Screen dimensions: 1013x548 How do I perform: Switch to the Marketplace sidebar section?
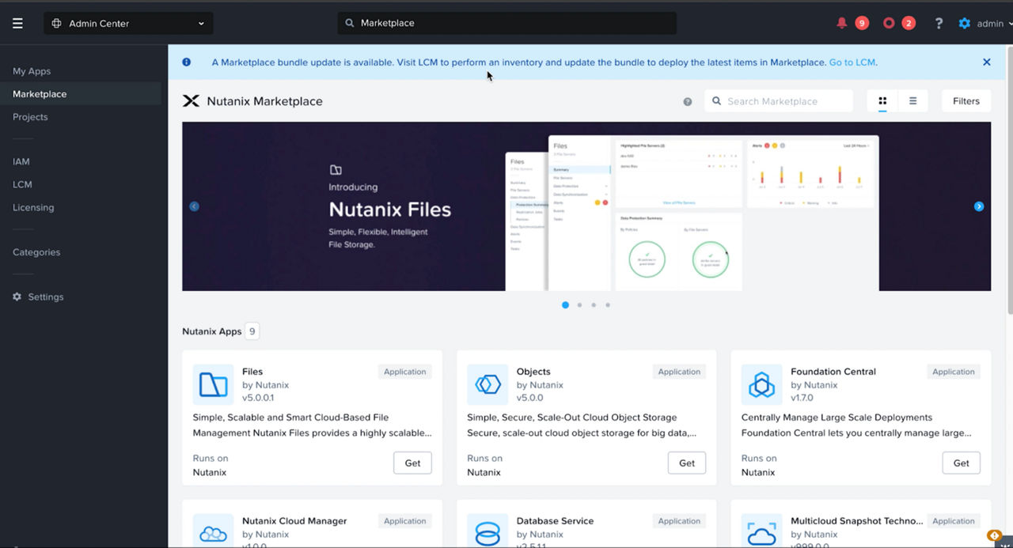tap(39, 93)
